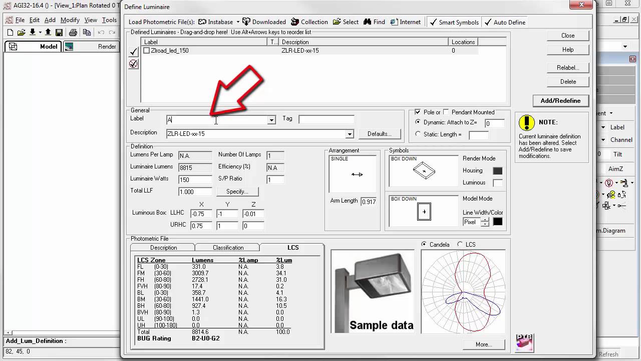This screenshot has height=361, width=641.
Task: Expand the Import icon dropdown arrow in toolbar
Action: pos(39,33)
